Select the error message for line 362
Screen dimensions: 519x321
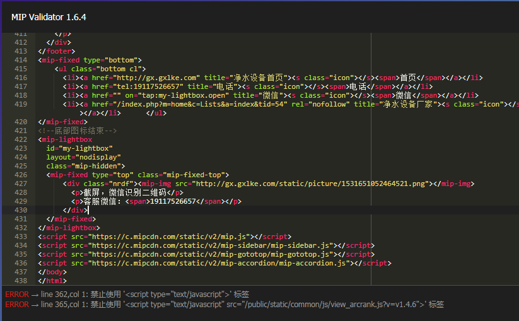(x=145, y=294)
